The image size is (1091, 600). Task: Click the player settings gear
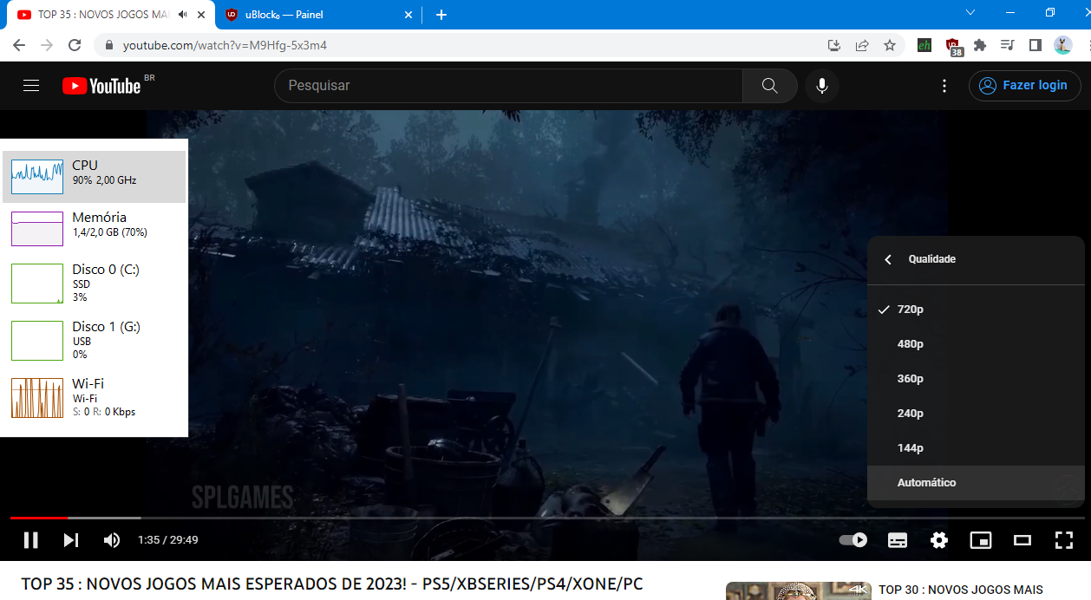point(939,540)
